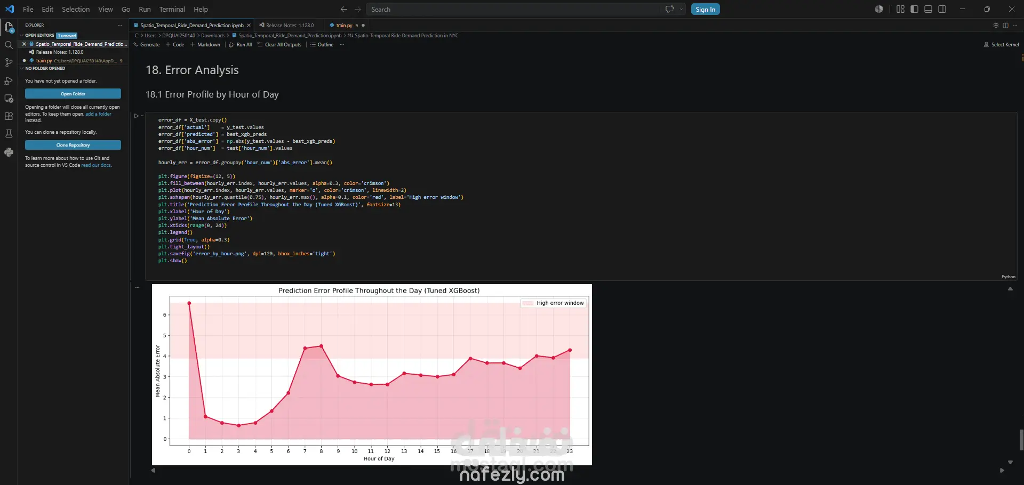Click the VS Code logo icon
Image resolution: width=1024 pixels, height=485 pixels.
10,9
